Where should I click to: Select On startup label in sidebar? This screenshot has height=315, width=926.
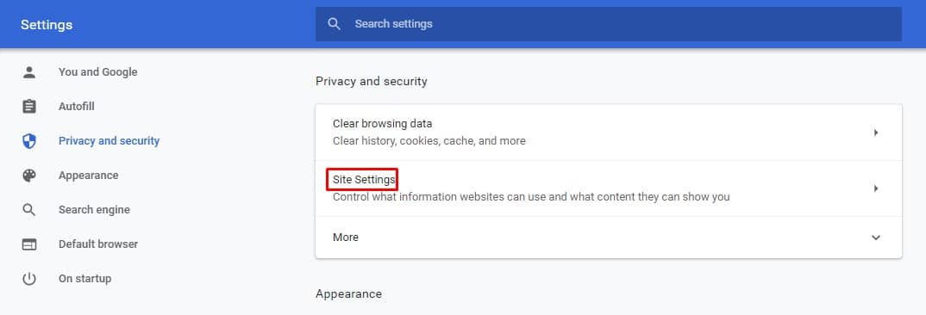pos(84,279)
